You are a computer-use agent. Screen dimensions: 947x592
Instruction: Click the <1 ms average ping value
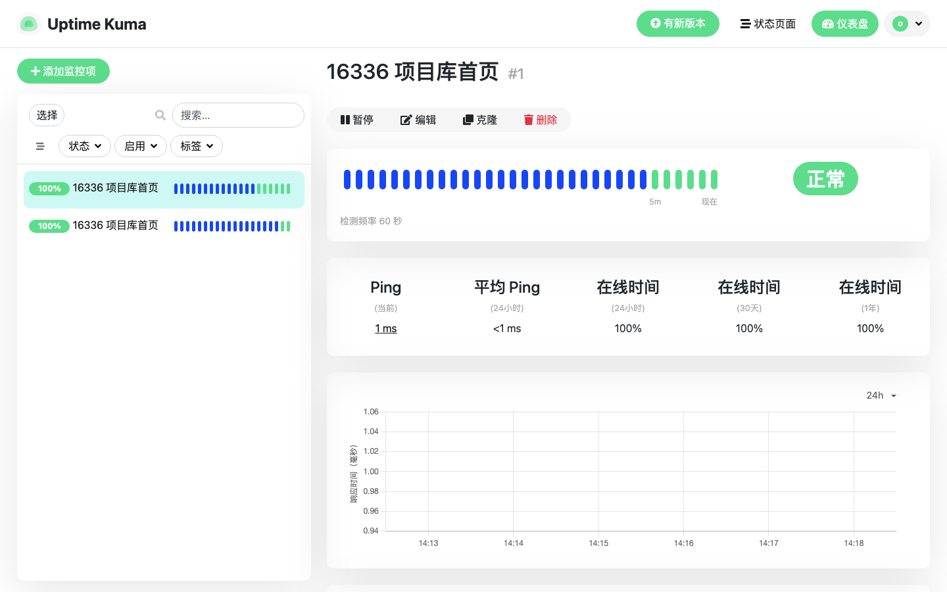tap(507, 328)
